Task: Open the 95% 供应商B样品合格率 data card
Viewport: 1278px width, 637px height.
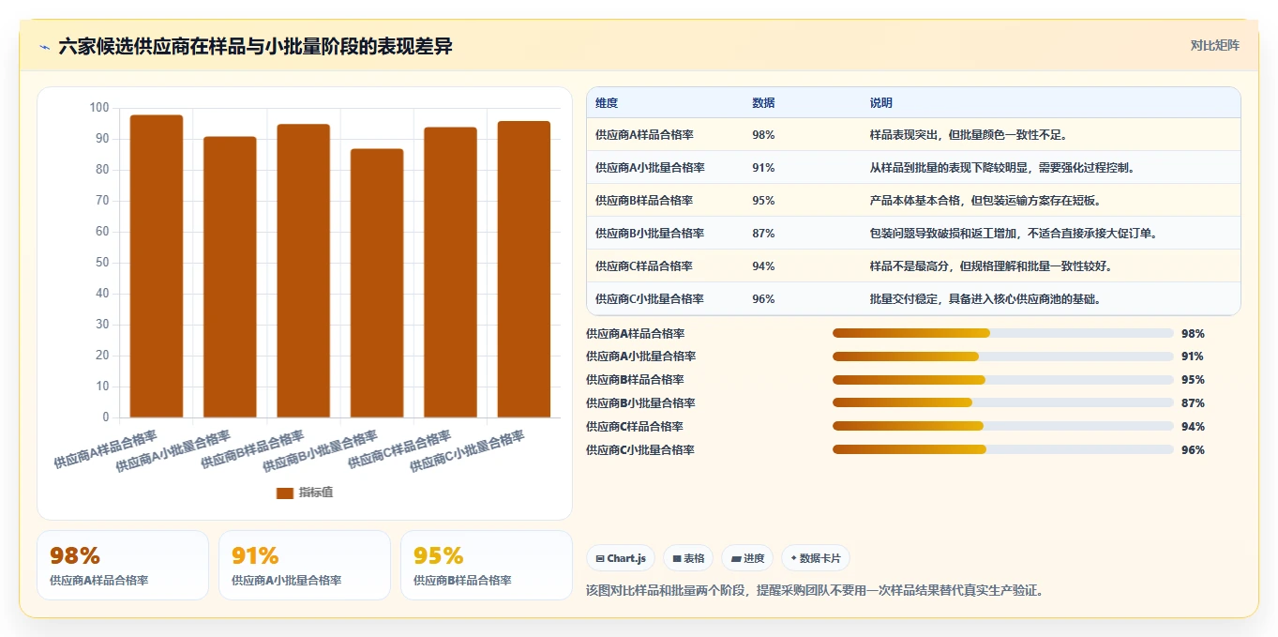Action: click(x=487, y=565)
